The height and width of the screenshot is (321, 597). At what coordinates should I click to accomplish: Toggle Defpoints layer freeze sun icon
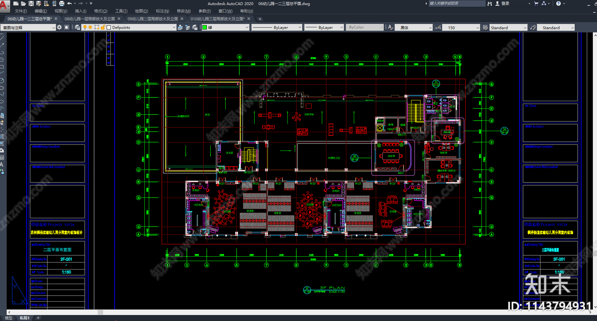point(90,28)
